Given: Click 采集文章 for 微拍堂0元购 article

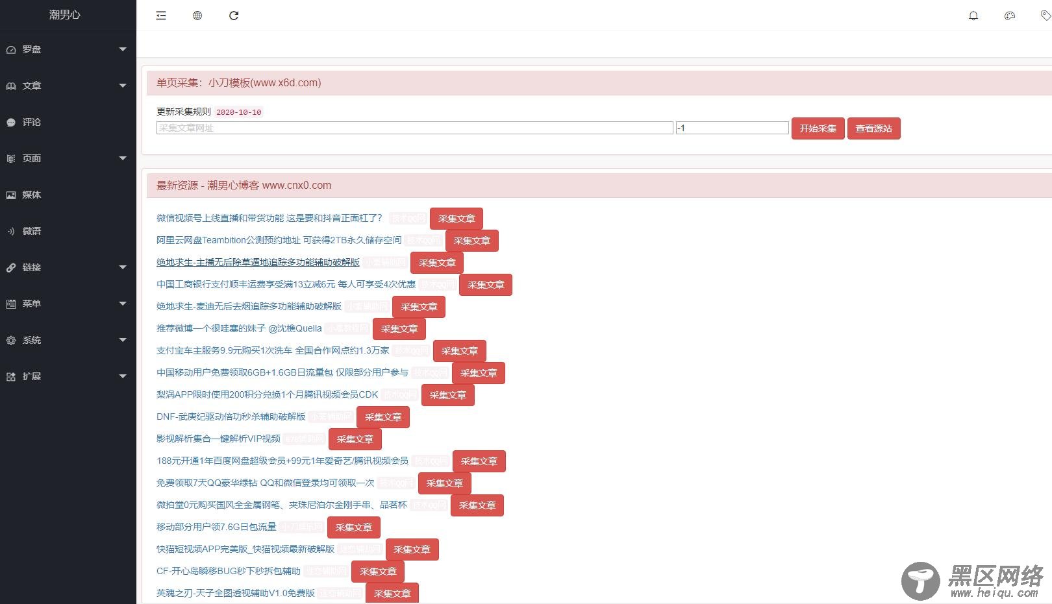Looking at the screenshot, I should click(477, 505).
